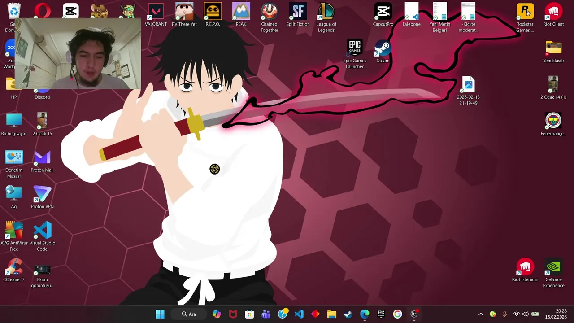Open Microsoft Store in taskbar

point(249,314)
